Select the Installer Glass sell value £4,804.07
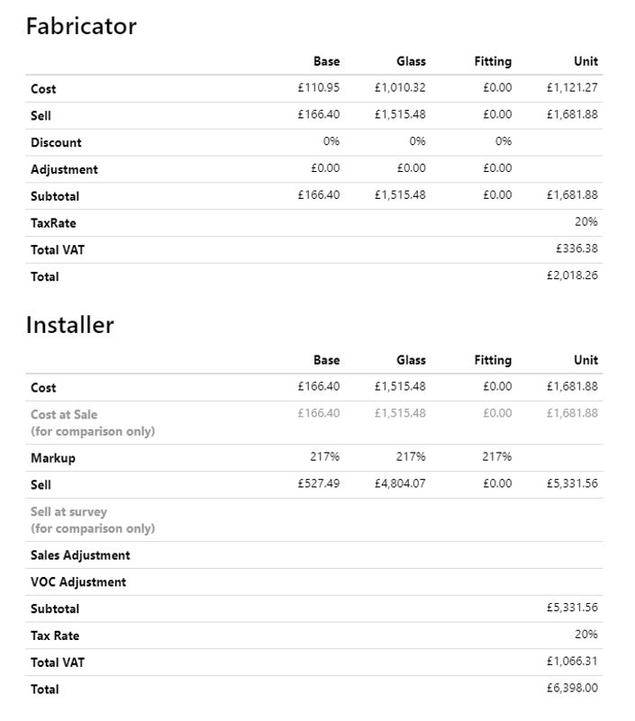 (400, 483)
